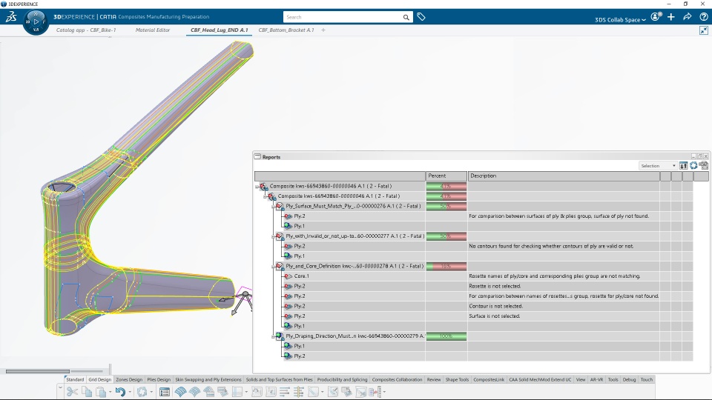
Task: Select 'Rosette is not selected.' description
Action: click(495, 286)
